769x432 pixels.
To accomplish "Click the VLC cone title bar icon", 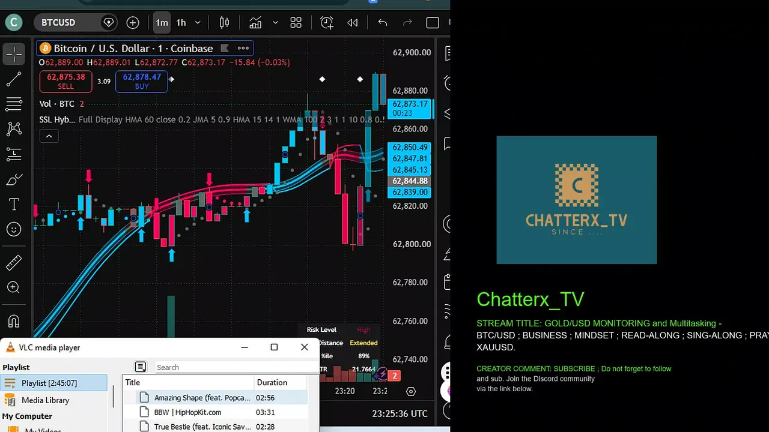I will pos(10,347).
